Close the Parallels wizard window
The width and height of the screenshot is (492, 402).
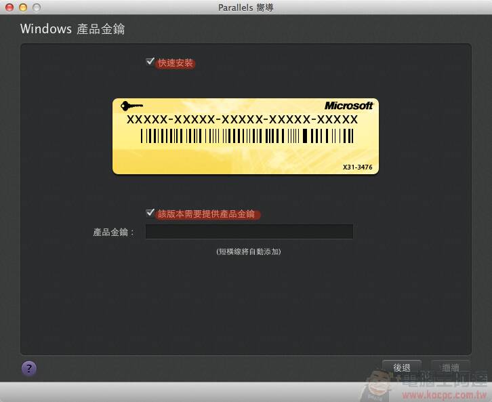pos(9,7)
